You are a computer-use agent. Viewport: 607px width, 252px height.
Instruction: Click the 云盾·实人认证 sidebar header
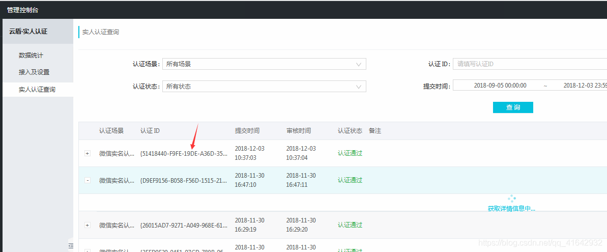[28, 32]
